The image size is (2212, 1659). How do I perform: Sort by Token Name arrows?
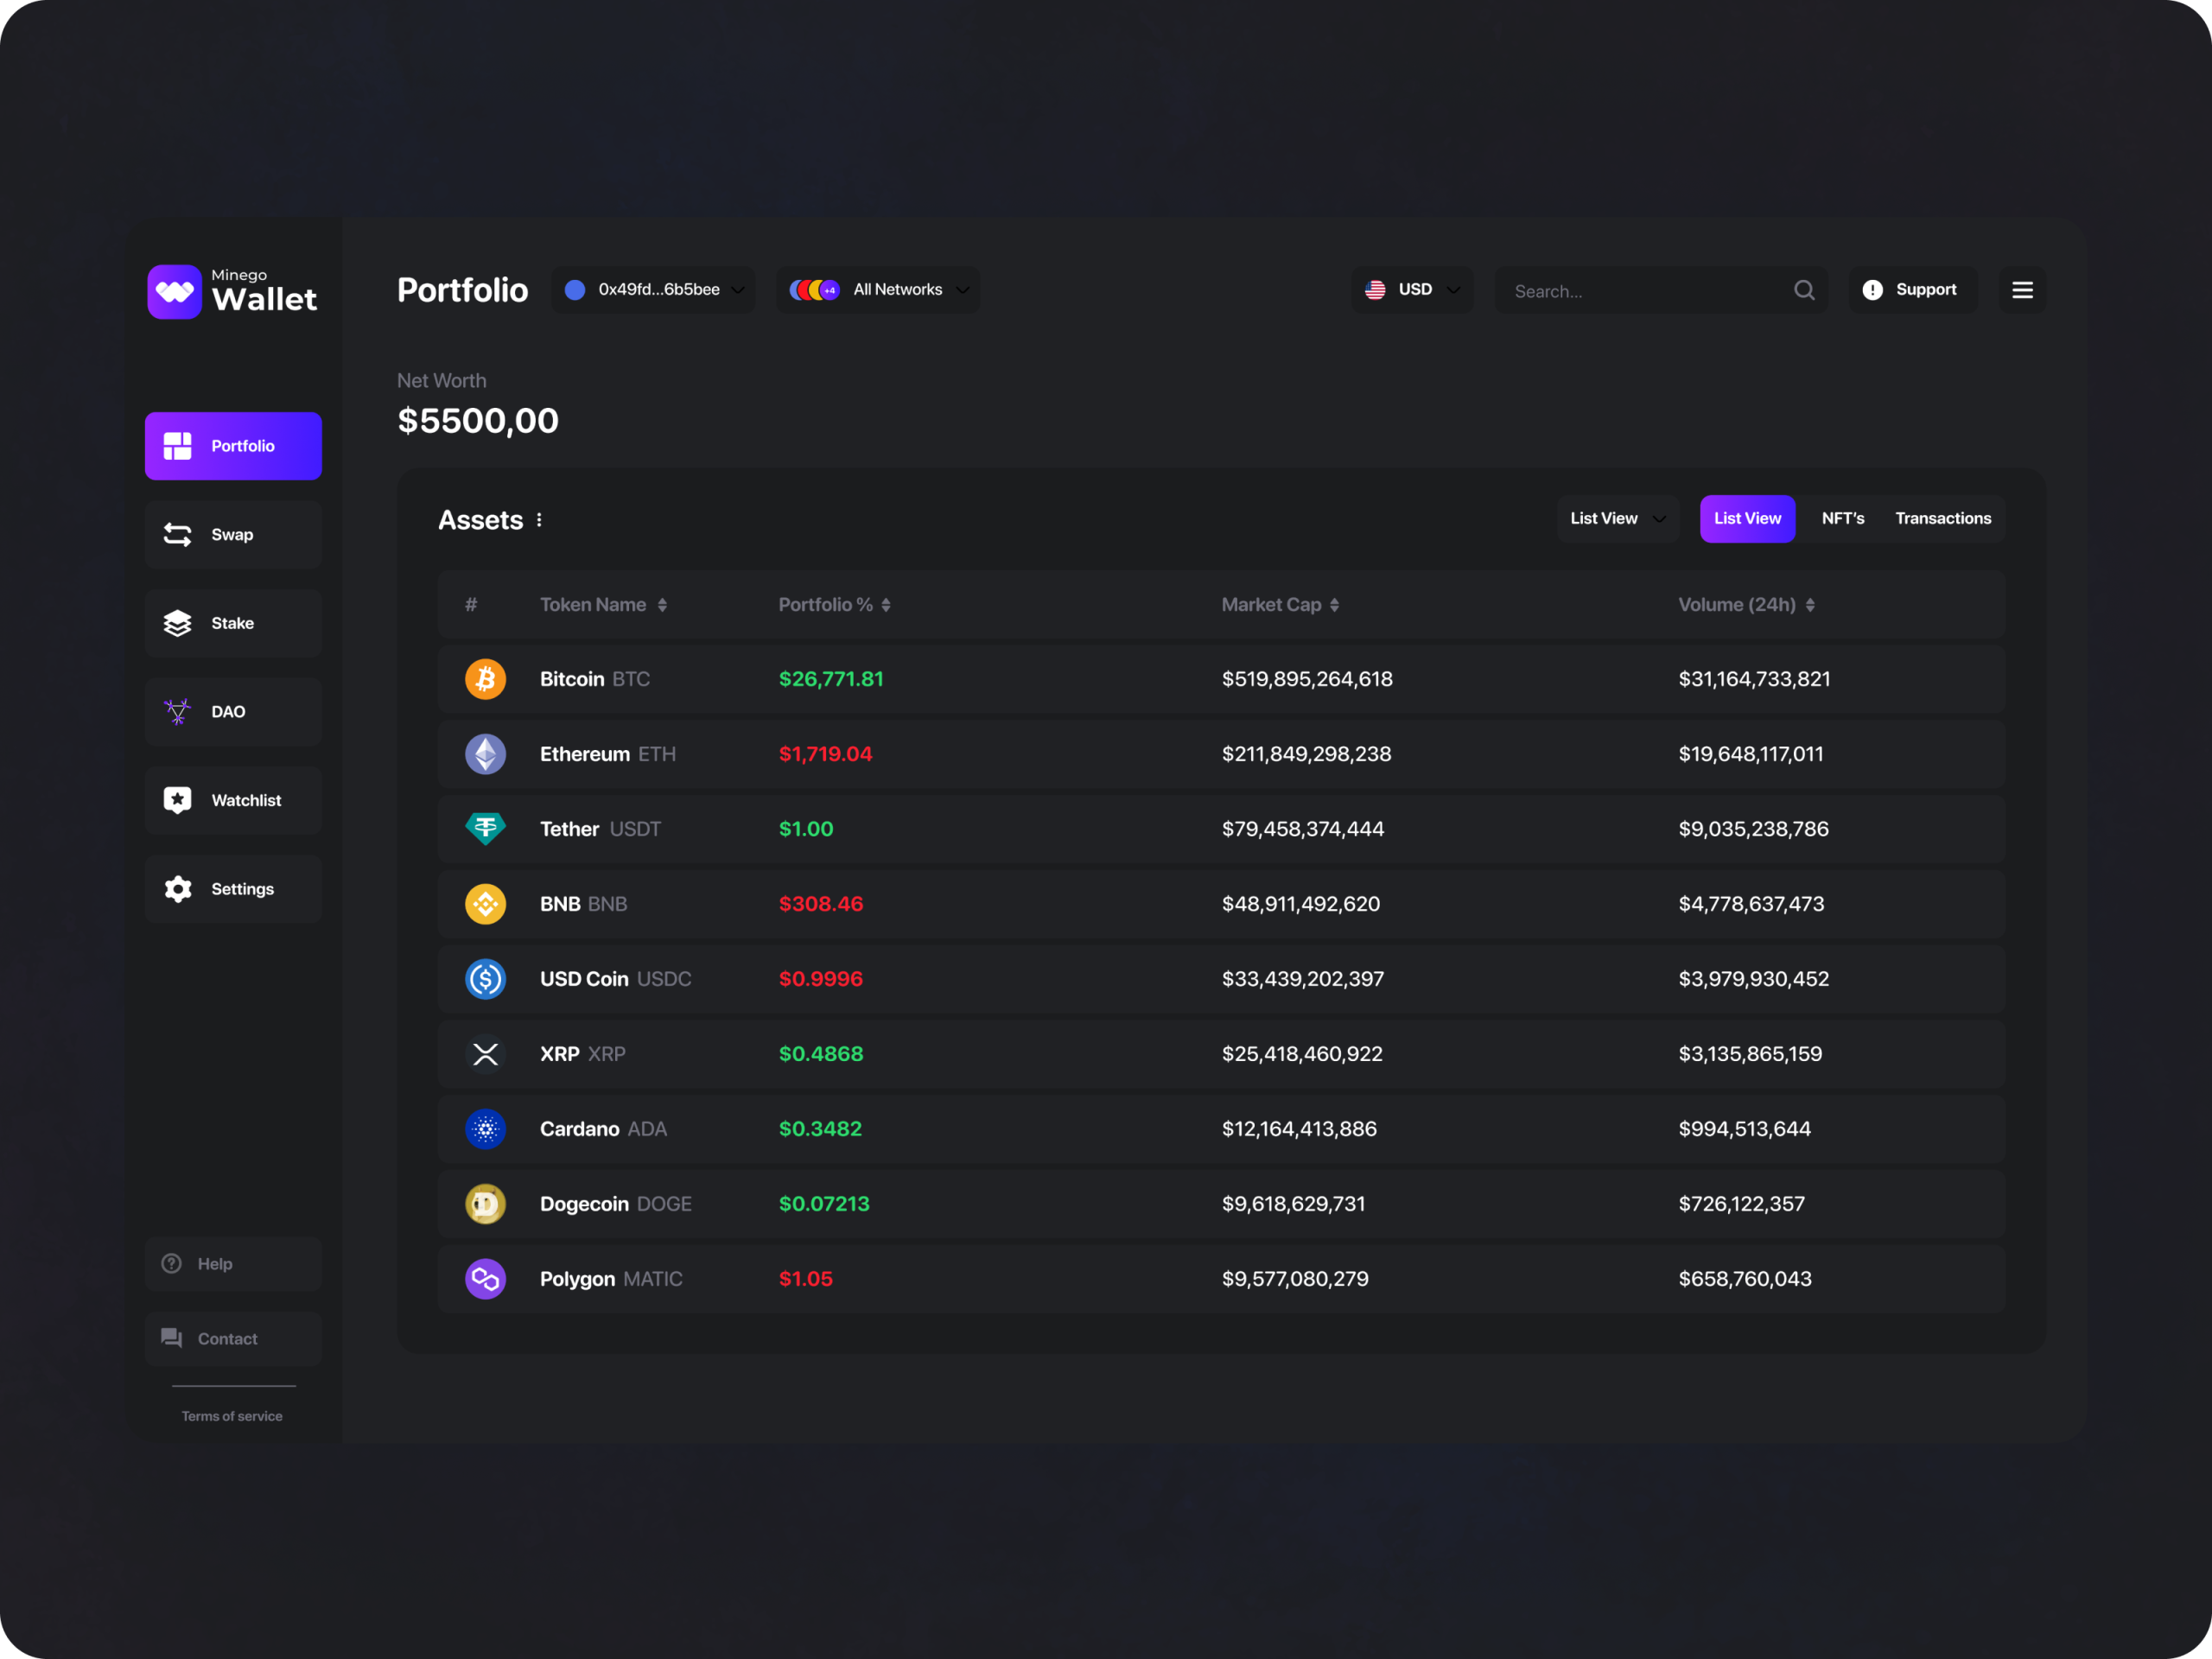click(662, 605)
